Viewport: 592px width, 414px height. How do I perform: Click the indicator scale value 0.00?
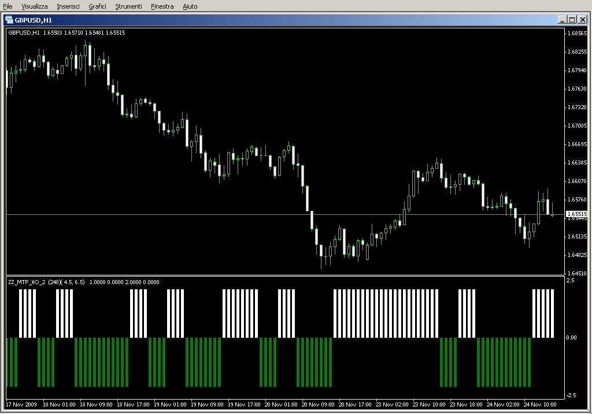coord(572,337)
